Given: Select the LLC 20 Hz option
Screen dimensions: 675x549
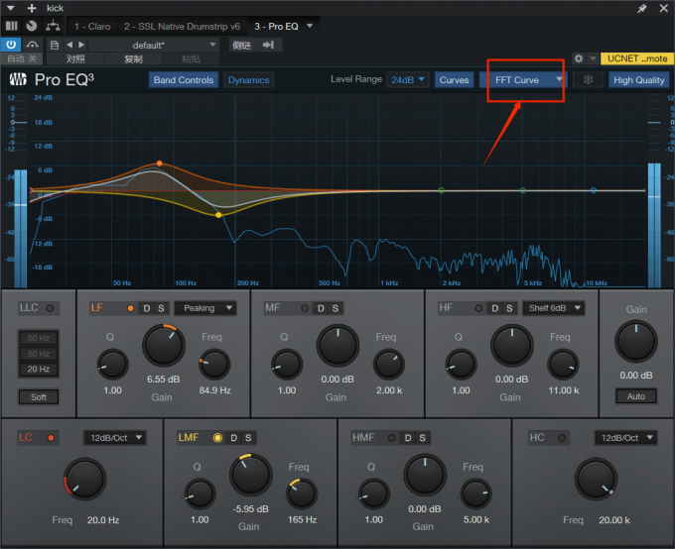Looking at the screenshot, I should pyautogui.click(x=39, y=369).
